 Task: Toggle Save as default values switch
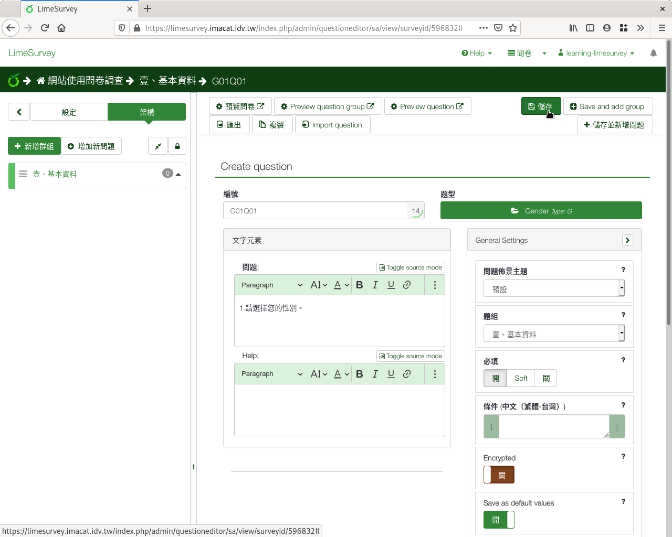click(499, 520)
